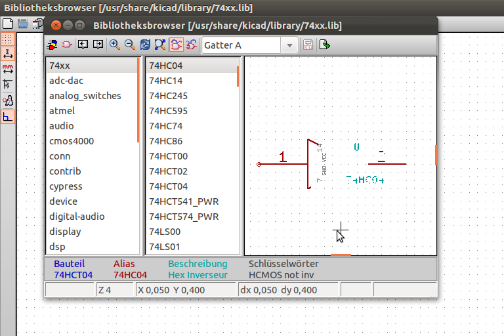Select component 74HCT574_PWR
The image size is (504, 336).
[x=192, y=217]
